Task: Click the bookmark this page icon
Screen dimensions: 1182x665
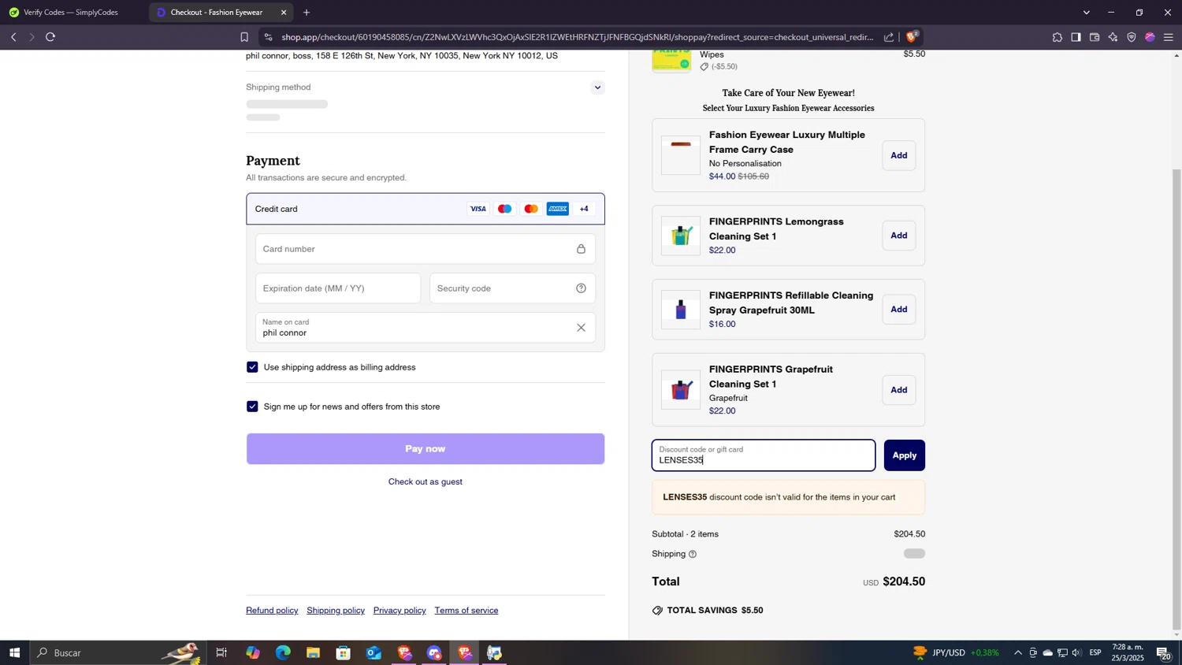Action: point(244,37)
